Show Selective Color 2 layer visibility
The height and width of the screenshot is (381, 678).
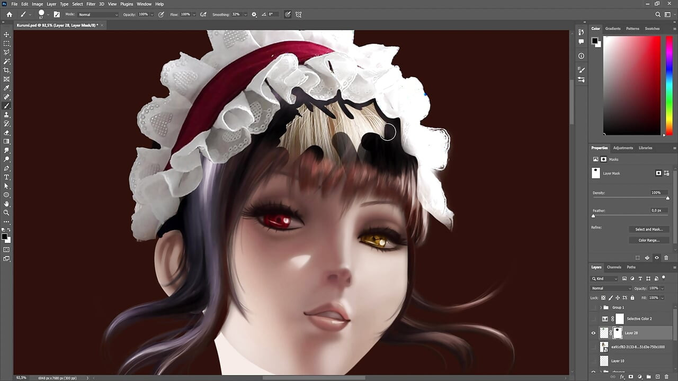pyautogui.click(x=593, y=319)
